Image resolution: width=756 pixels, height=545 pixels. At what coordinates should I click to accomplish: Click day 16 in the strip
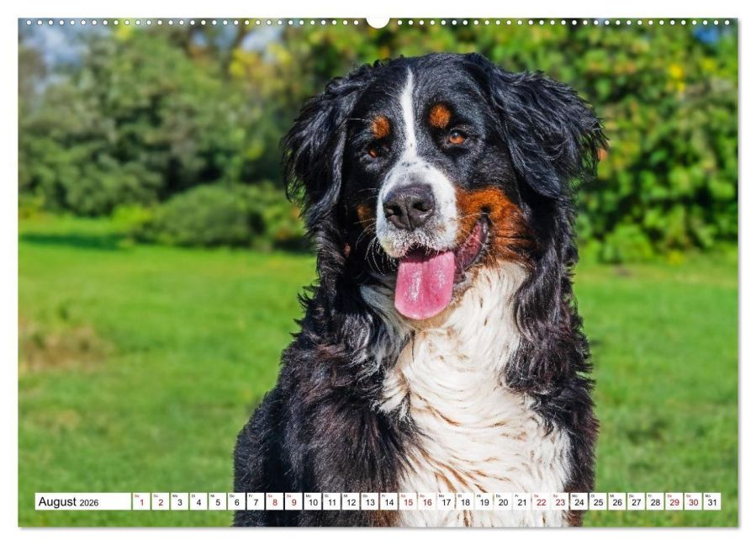coord(426,502)
